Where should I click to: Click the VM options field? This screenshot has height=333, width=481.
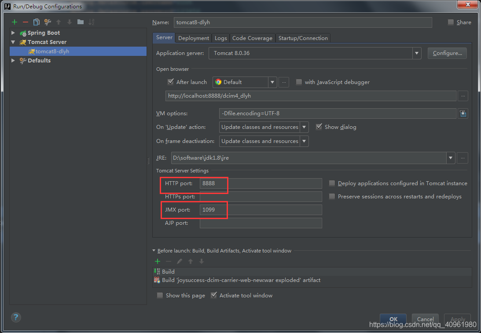(x=338, y=113)
